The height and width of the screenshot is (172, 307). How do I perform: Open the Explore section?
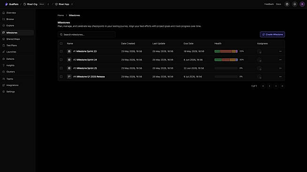click(x=17, y=26)
